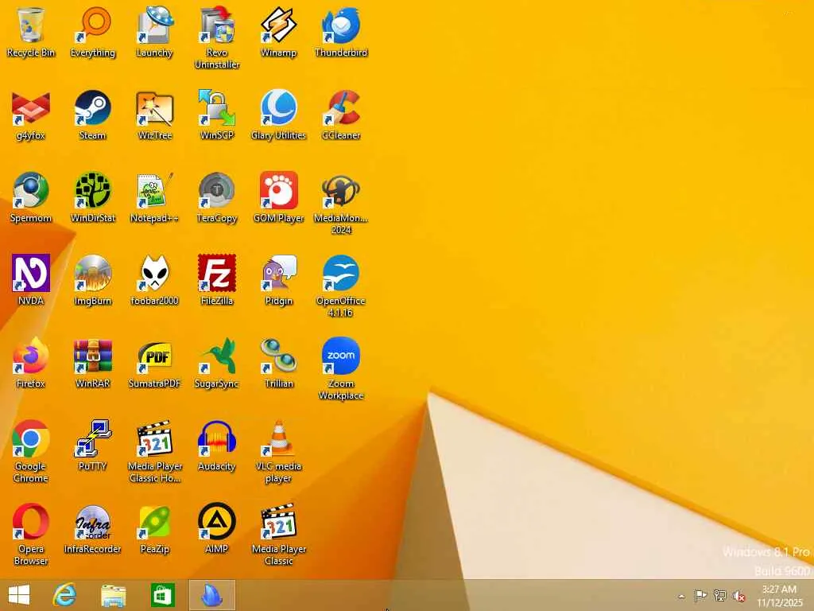Click the muted volume tray icon

738,596
